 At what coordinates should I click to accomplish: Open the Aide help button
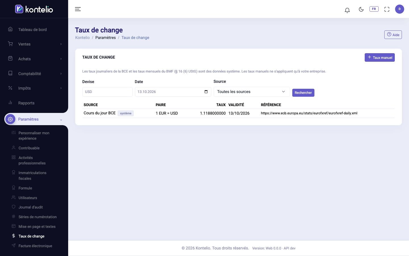tap(393, 35)
